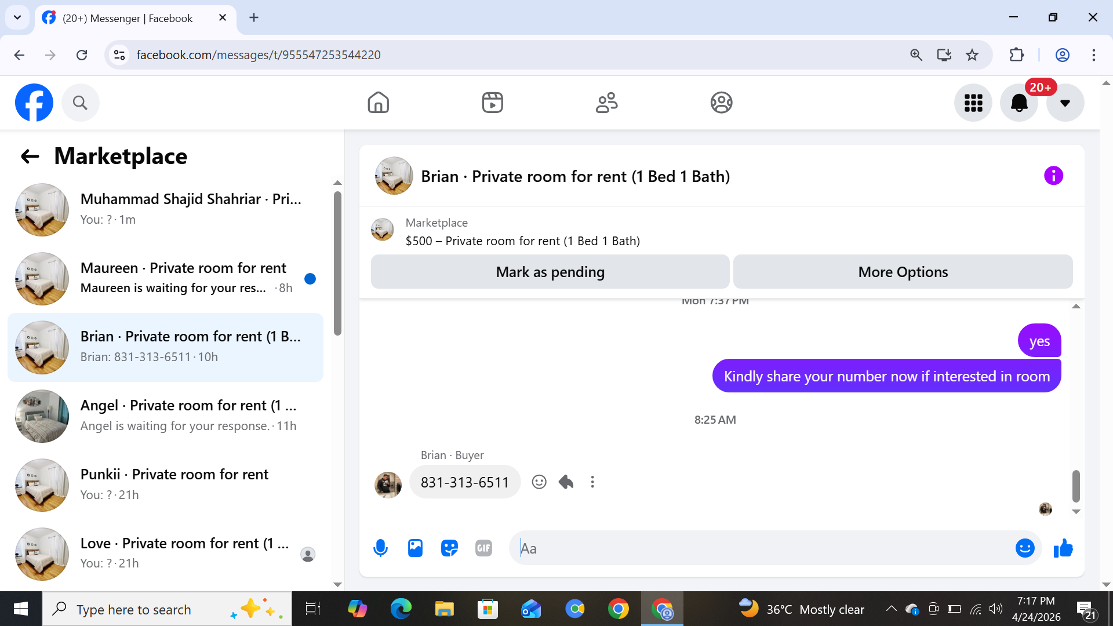The height and width of the screenshot is (626, 1113).
Task: Open the Groups tab icon
Action: [x=721, y=103]
